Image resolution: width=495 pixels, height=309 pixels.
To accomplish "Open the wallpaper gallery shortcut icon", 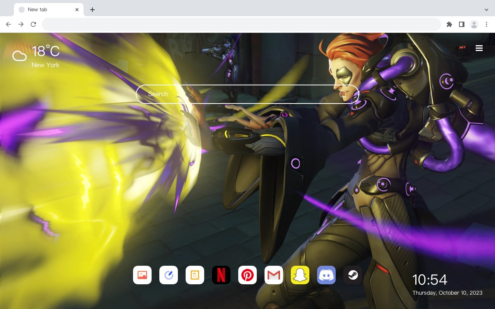I will click(142, 275).
